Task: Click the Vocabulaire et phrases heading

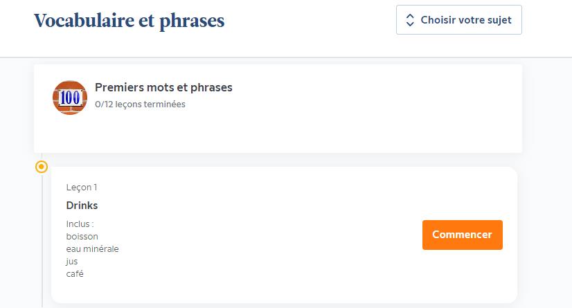Action: pyautogui.click(x=129, y=20)
